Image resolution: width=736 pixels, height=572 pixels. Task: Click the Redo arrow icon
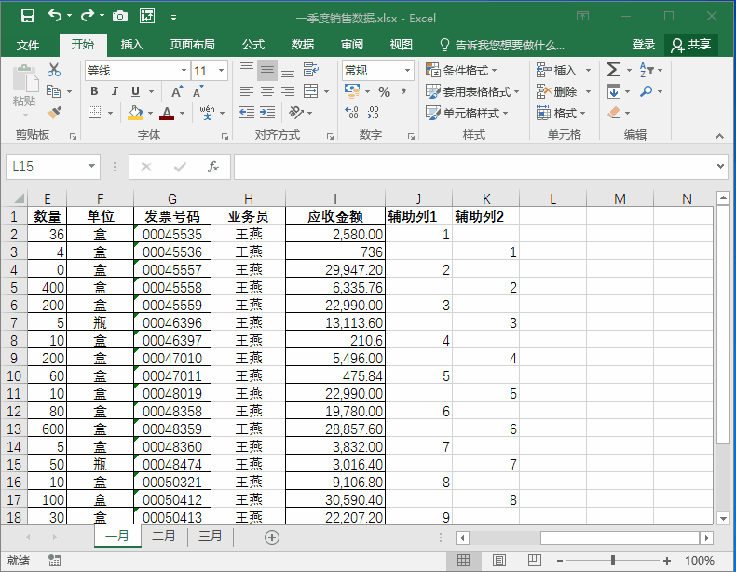point(88,17)
